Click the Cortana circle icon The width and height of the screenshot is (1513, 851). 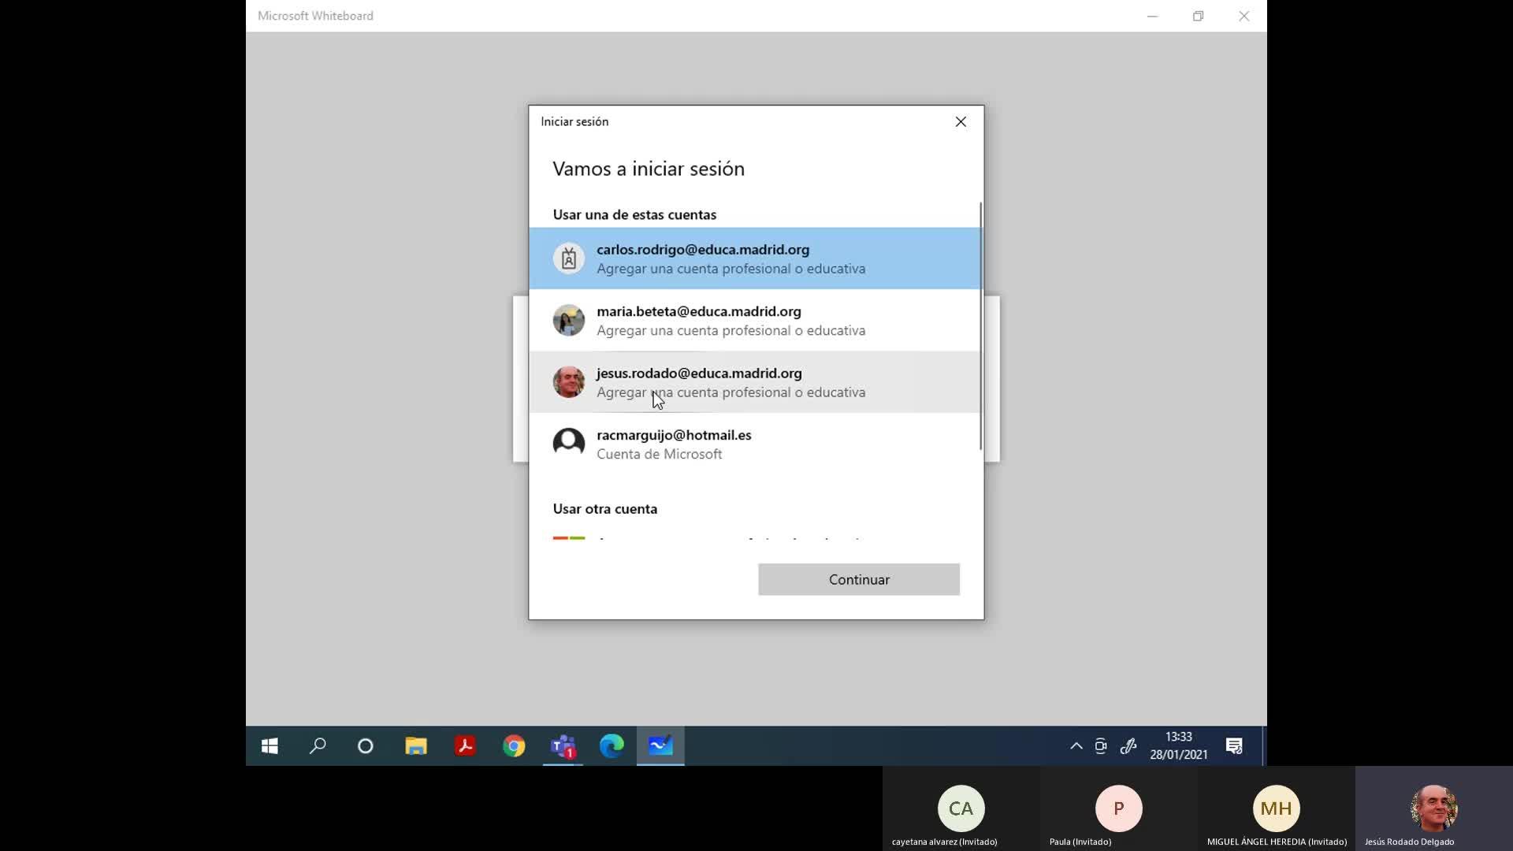(x=366, y=746)
